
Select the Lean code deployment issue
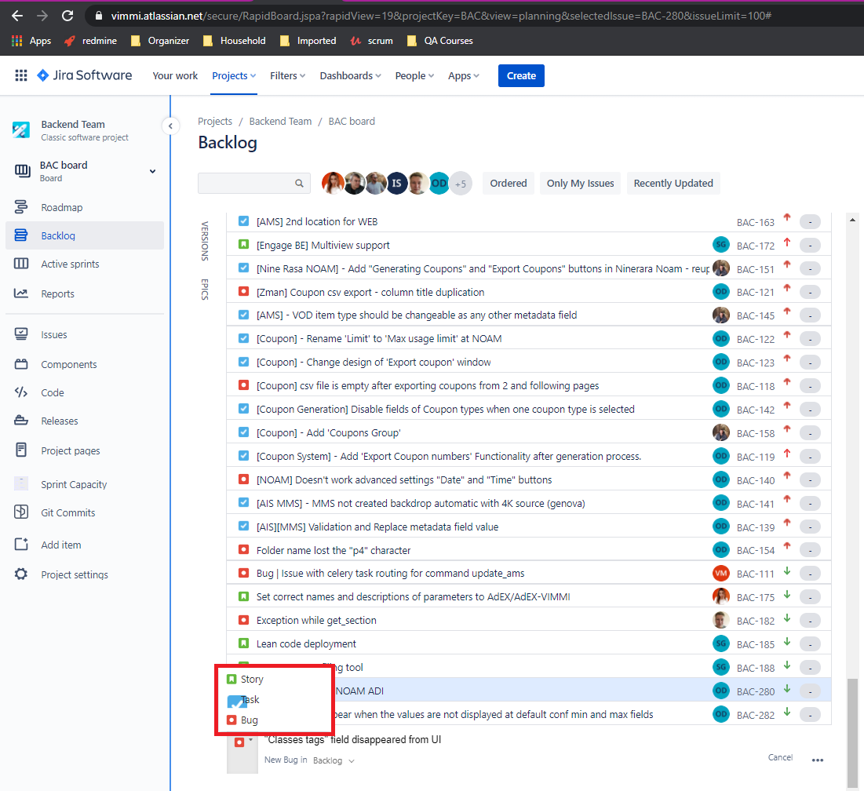529,643
